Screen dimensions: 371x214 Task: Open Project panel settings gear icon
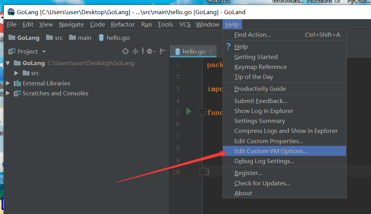pyautogui.click(x=150, y=51)
